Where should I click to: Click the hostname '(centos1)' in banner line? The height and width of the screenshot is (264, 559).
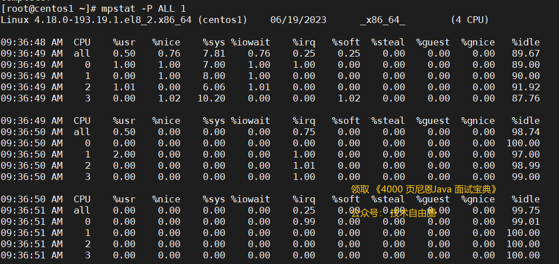coord(222,20)
